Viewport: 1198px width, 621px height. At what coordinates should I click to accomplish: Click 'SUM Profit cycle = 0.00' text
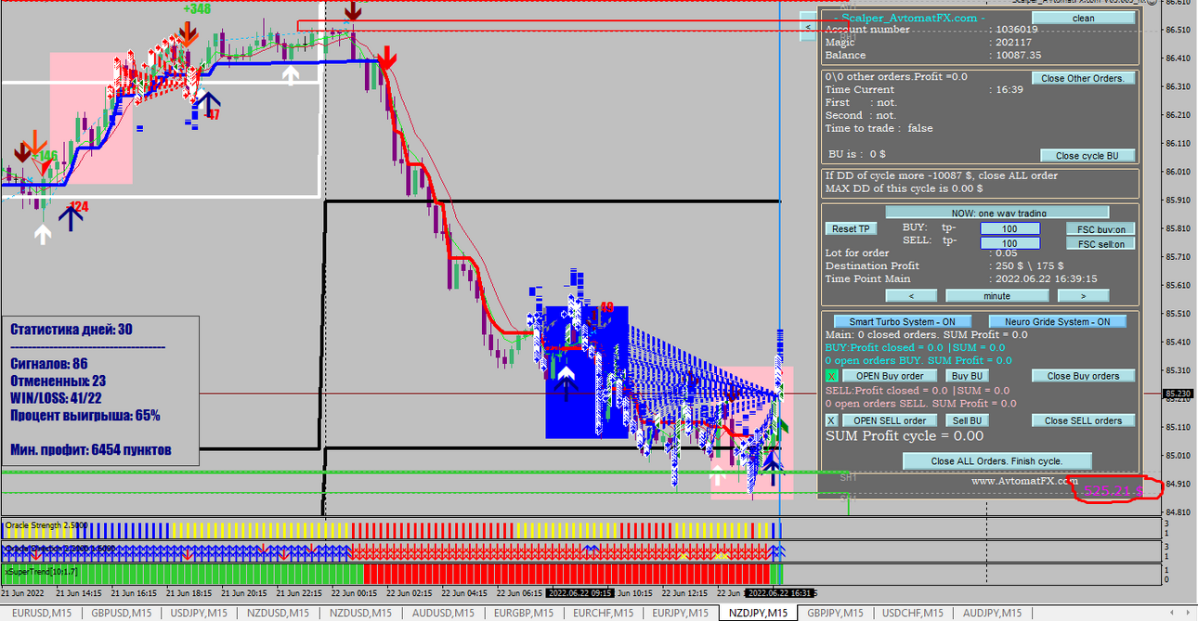click(904, 435)
